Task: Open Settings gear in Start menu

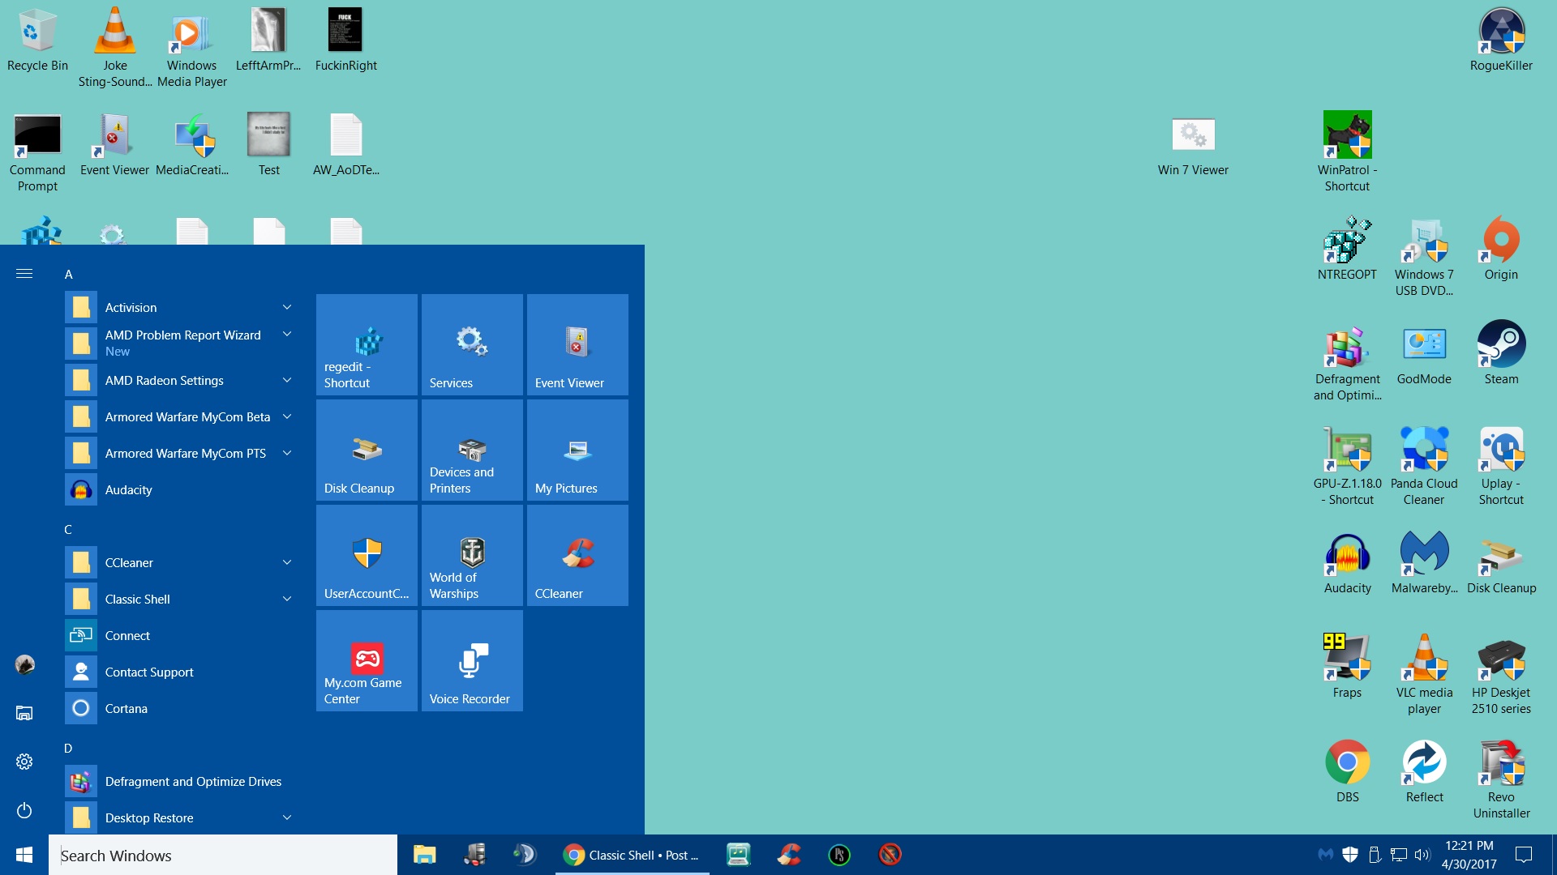Action: (24, 762)
